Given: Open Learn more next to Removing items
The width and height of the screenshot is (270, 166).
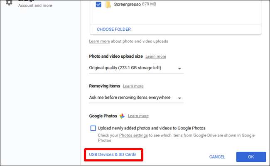Looking at the screenshot, I should click(x=133, y=86).
